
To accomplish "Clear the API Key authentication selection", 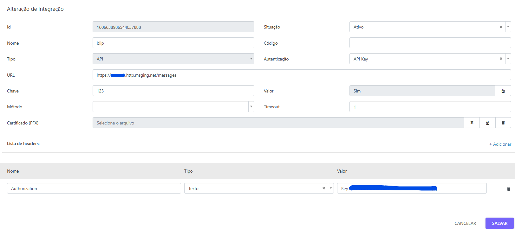I will [501, 59].
